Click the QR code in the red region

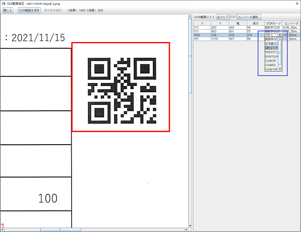pos(122,91)
